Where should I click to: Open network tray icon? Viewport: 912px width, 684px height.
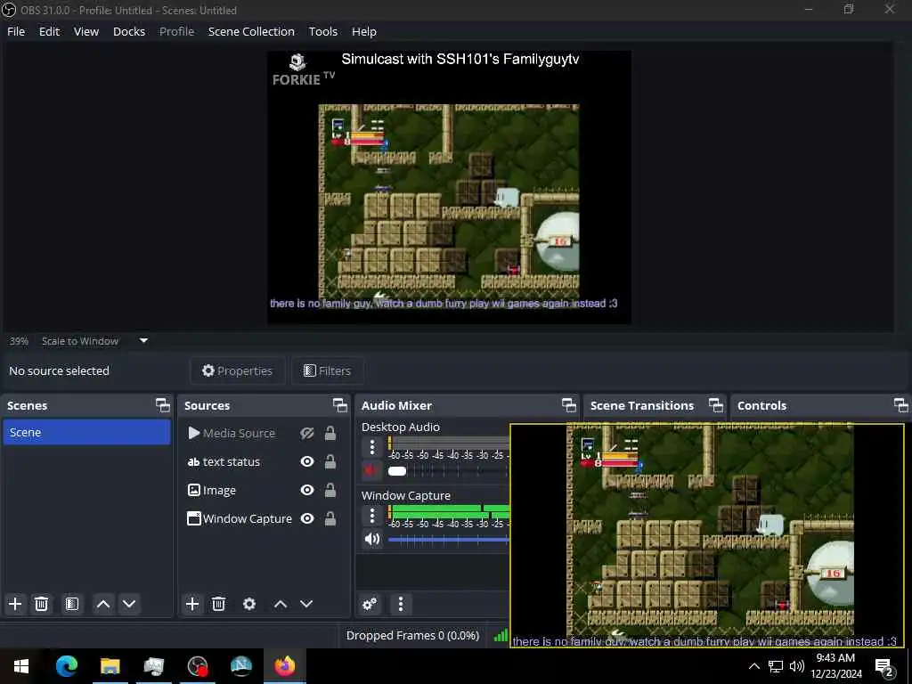tap(776, 666)
